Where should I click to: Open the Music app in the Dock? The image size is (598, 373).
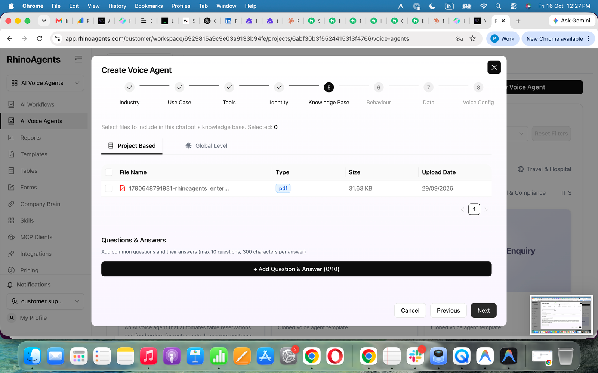pos(148,357)
